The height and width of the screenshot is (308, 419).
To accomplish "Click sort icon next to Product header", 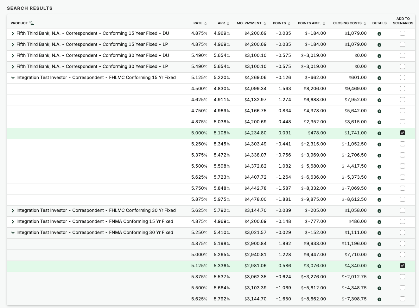I will [x=32, y=23].
